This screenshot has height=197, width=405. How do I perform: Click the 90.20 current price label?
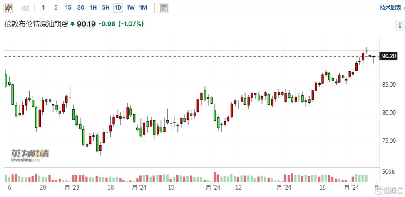pyautogui.click(x=388, y=56)
